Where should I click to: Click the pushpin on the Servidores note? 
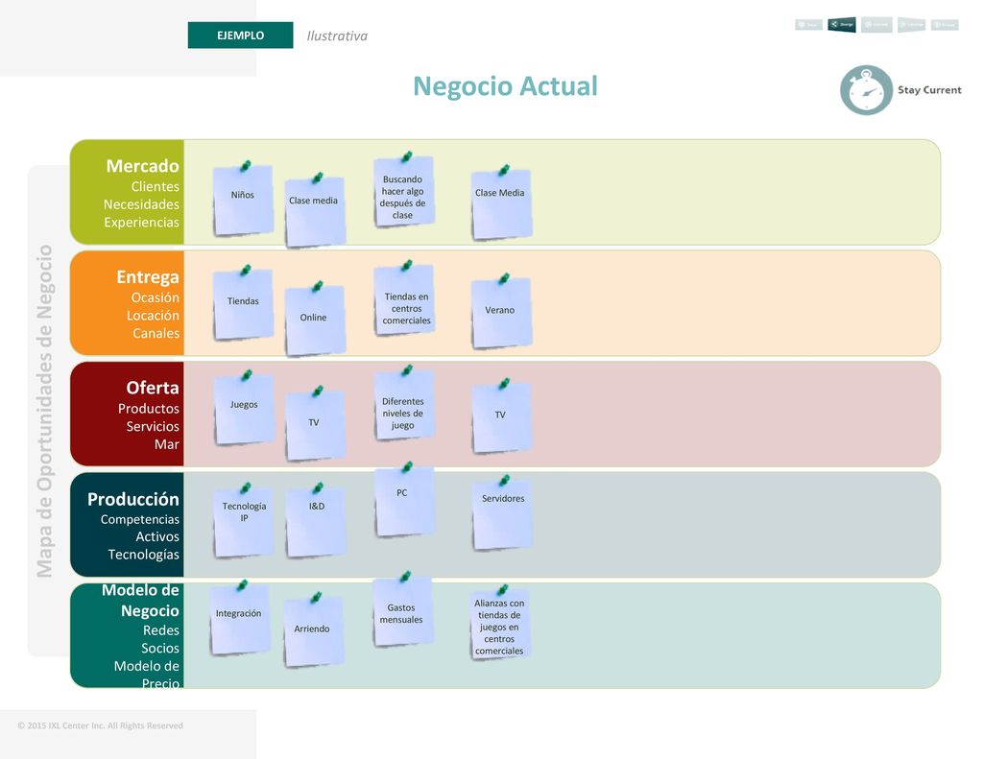[x=503, y=480]
